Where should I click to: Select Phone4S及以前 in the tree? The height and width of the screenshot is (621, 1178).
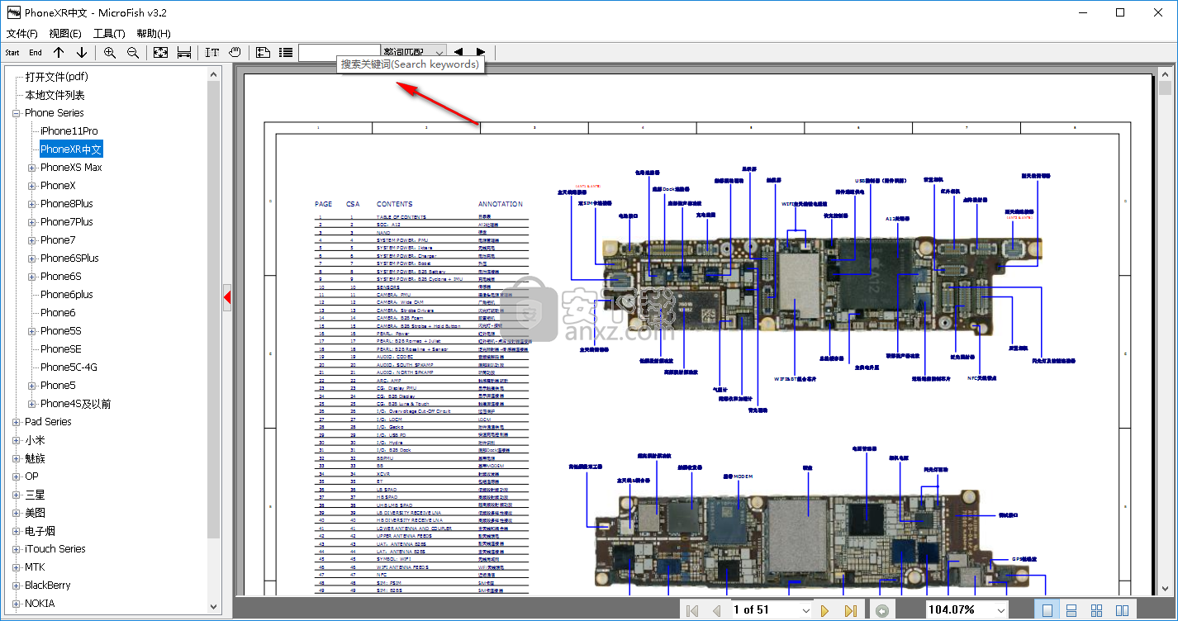point(76,404)
